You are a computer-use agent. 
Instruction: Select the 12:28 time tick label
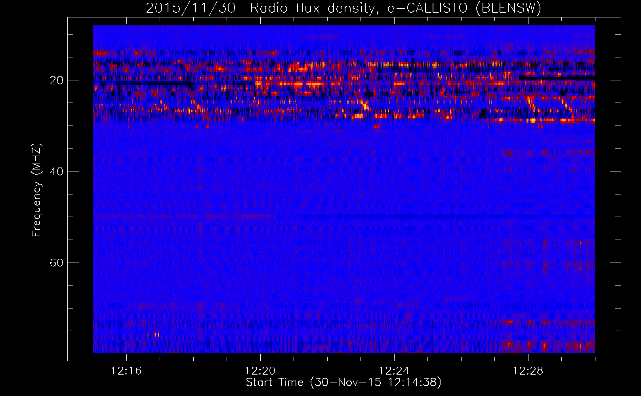pyautogui.click(x=528, y=371)
